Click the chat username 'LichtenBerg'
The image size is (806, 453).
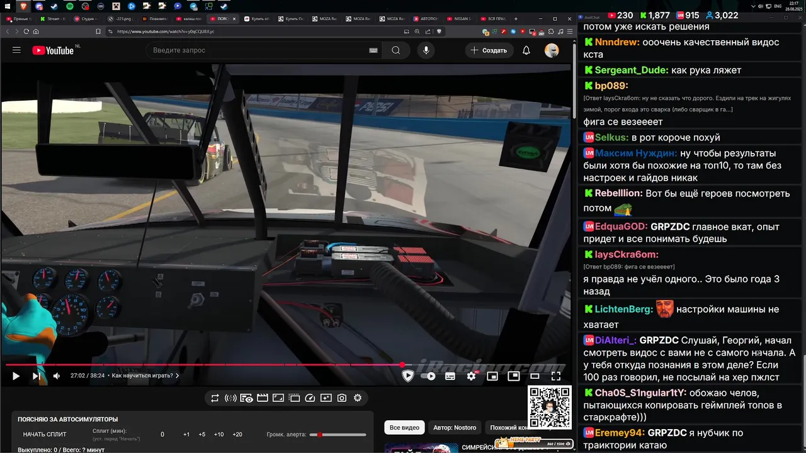tap(624, 309)
